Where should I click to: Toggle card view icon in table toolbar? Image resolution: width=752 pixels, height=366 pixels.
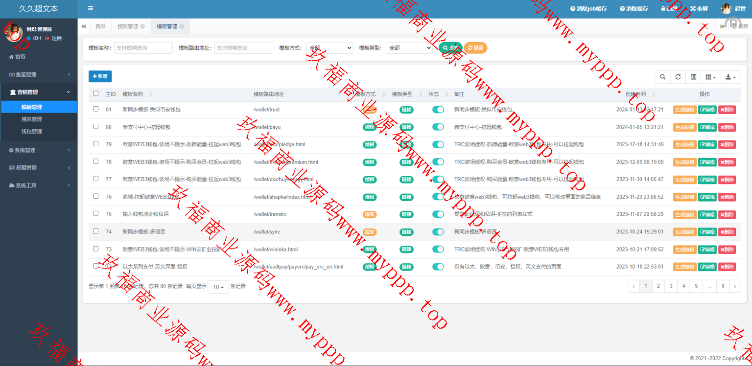(x=693, y=77)
